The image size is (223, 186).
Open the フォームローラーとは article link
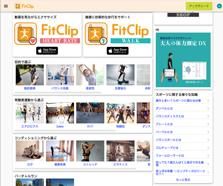pyautogui.click(x=170, y=156)
